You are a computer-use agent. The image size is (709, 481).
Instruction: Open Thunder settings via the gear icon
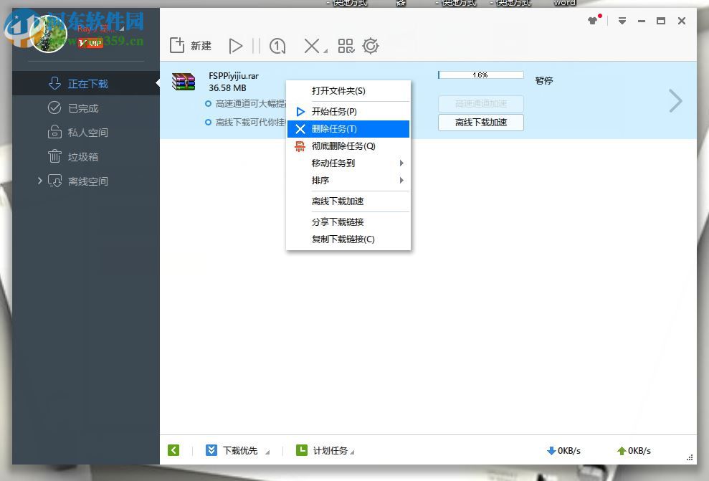(x=371, y=45)
